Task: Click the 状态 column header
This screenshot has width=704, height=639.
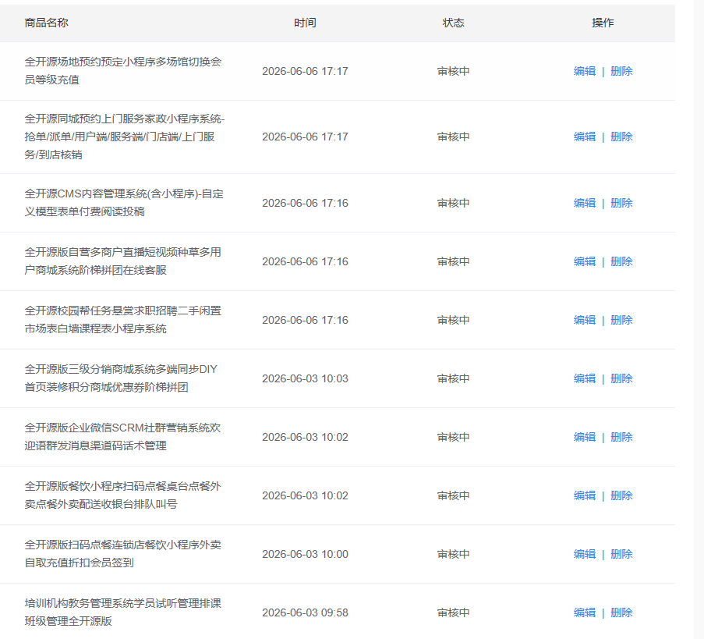Action: (454, 23)
